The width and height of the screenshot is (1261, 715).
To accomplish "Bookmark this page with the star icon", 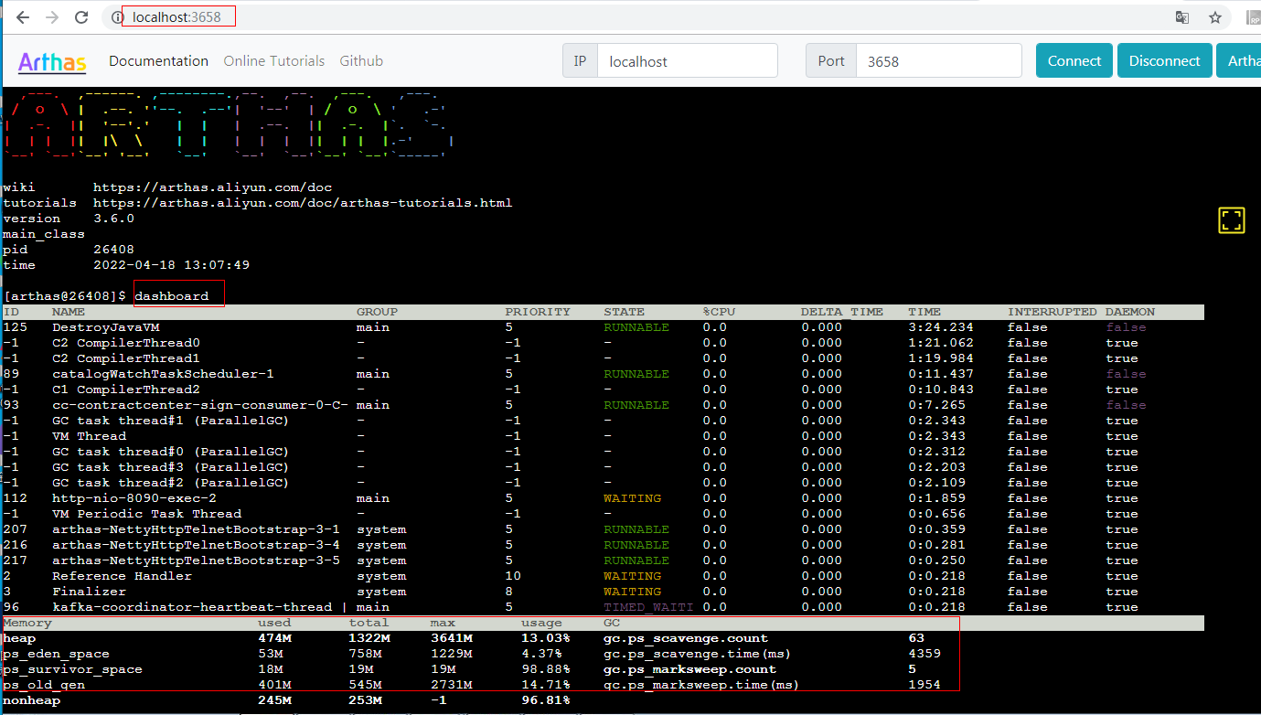I will [1215, 17].
